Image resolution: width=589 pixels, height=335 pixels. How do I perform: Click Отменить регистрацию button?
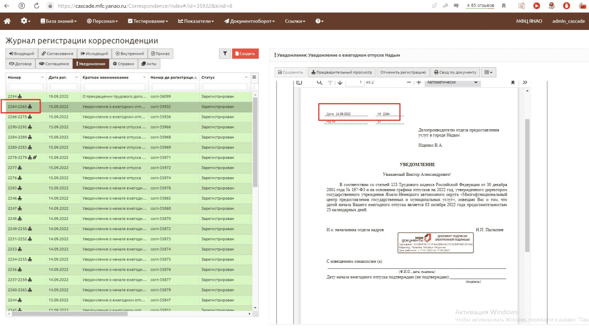coord(403,72)
